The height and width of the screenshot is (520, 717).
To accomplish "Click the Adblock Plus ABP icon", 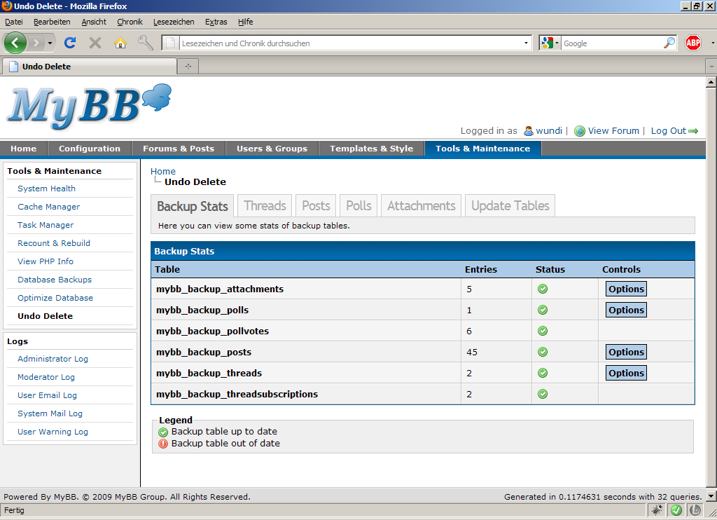I will tap(692, 43).
